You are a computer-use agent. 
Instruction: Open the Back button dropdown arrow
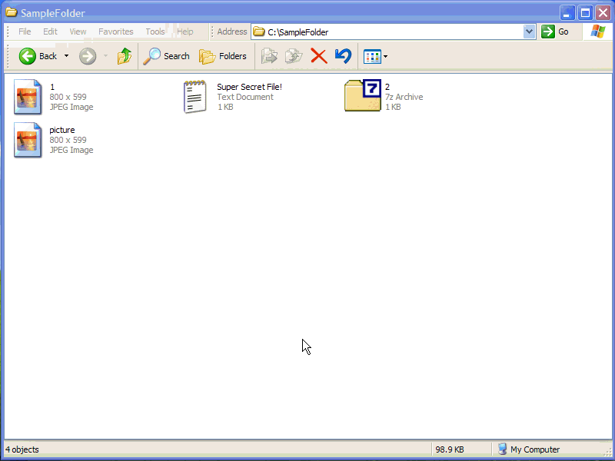65,55
